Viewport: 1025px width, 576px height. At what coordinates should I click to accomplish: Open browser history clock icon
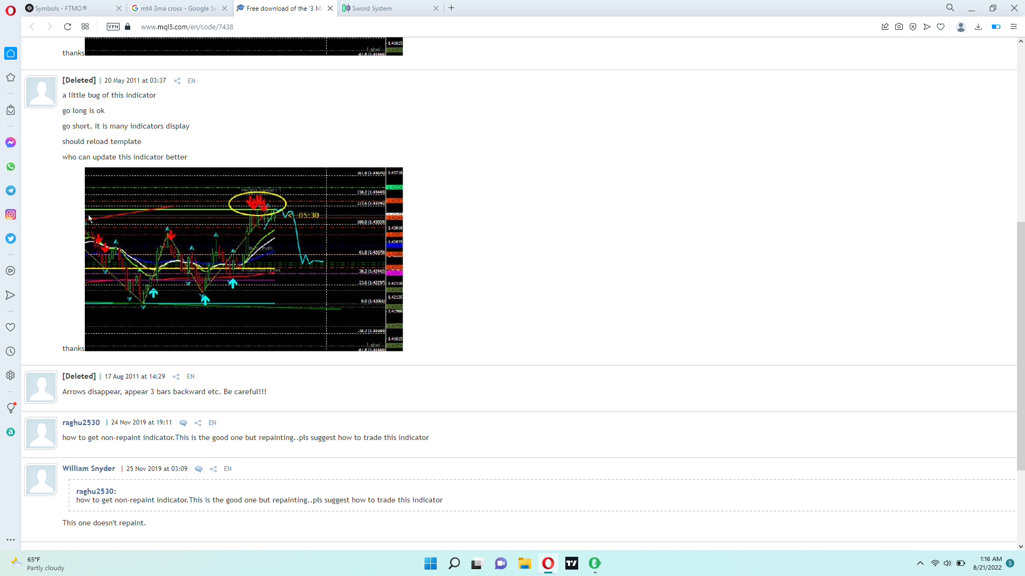pos(11,351)
